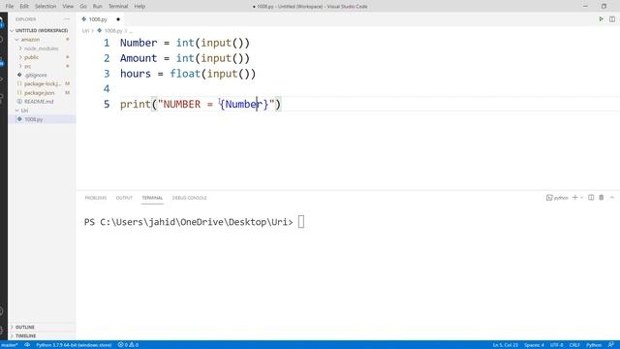Split the editor to the right
This screenshot has width=620, height=349.
tap(612, 19)
